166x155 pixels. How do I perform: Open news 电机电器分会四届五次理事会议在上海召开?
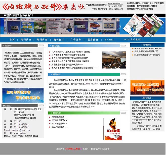pyautogui.click(x=70, y=61)
